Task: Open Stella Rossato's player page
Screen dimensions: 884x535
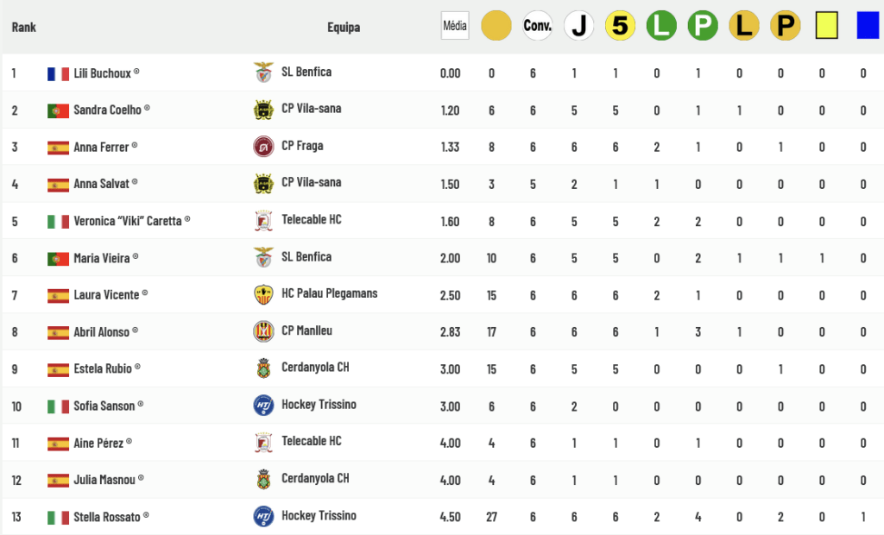Action: click(x=108, y=517)
